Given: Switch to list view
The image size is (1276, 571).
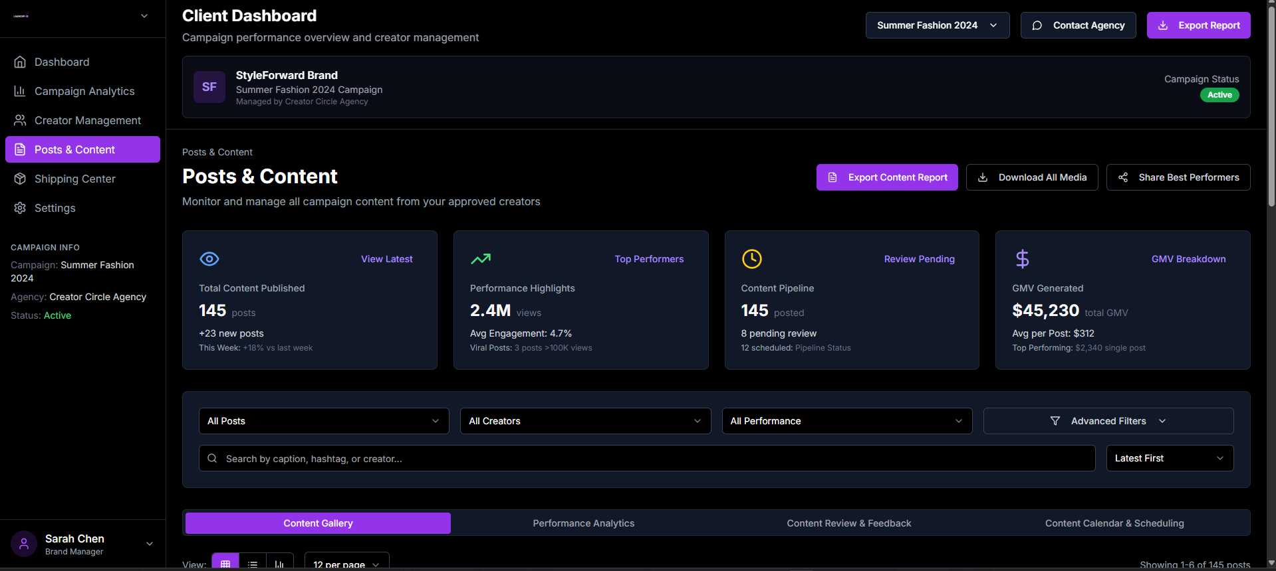Looking at the screenshot, I should (x=253, y=563).
